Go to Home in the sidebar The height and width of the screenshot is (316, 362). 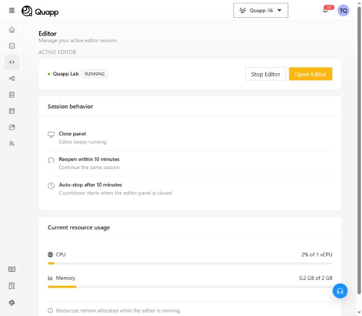coord(12,30)
